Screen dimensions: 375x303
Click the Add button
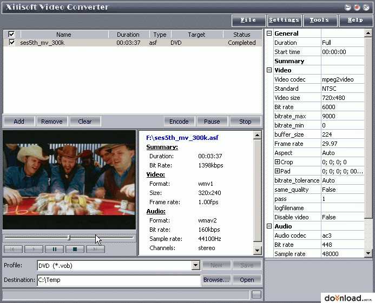tap(19, 122)
